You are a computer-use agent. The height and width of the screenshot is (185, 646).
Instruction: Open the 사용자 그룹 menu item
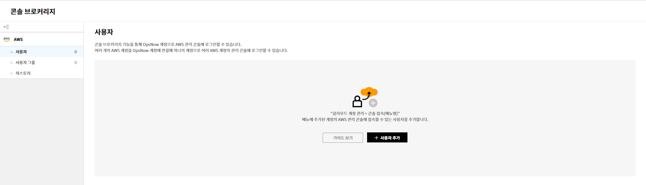[x=25, y=63]
